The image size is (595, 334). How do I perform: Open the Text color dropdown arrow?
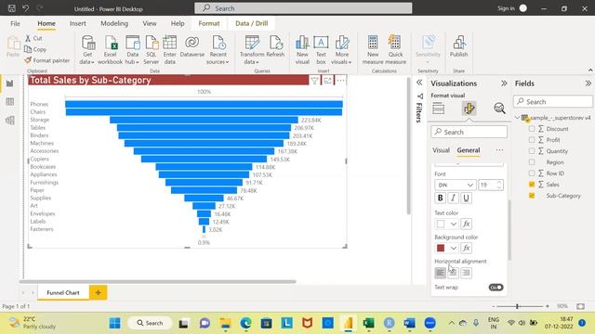click(x=454, y=224)
